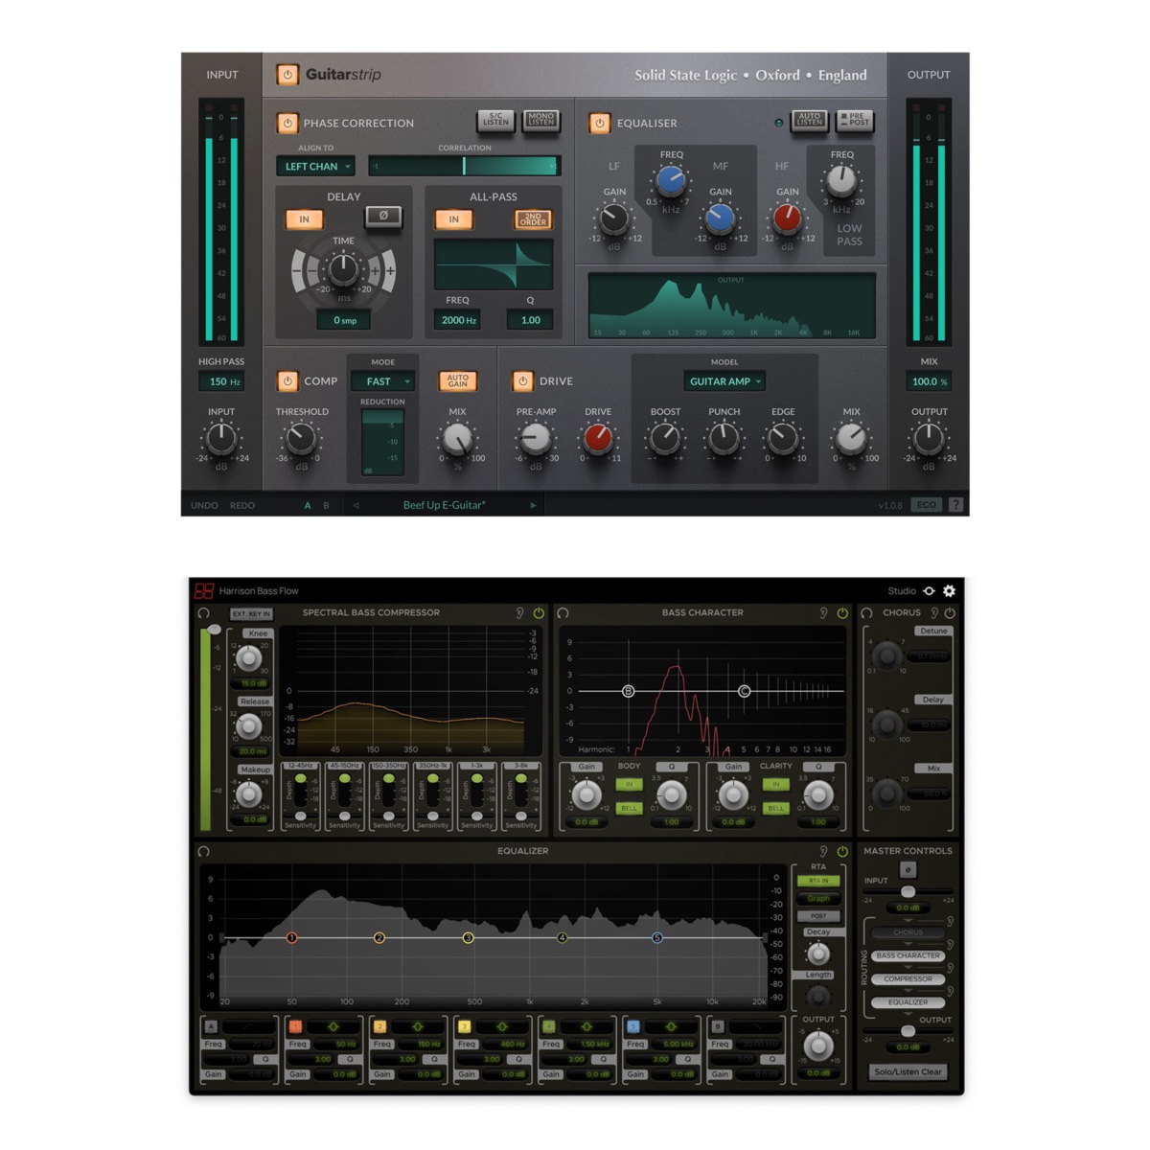Reset the Chorus section circular arrow icon
The image size is (1150, 1150).
866,612
